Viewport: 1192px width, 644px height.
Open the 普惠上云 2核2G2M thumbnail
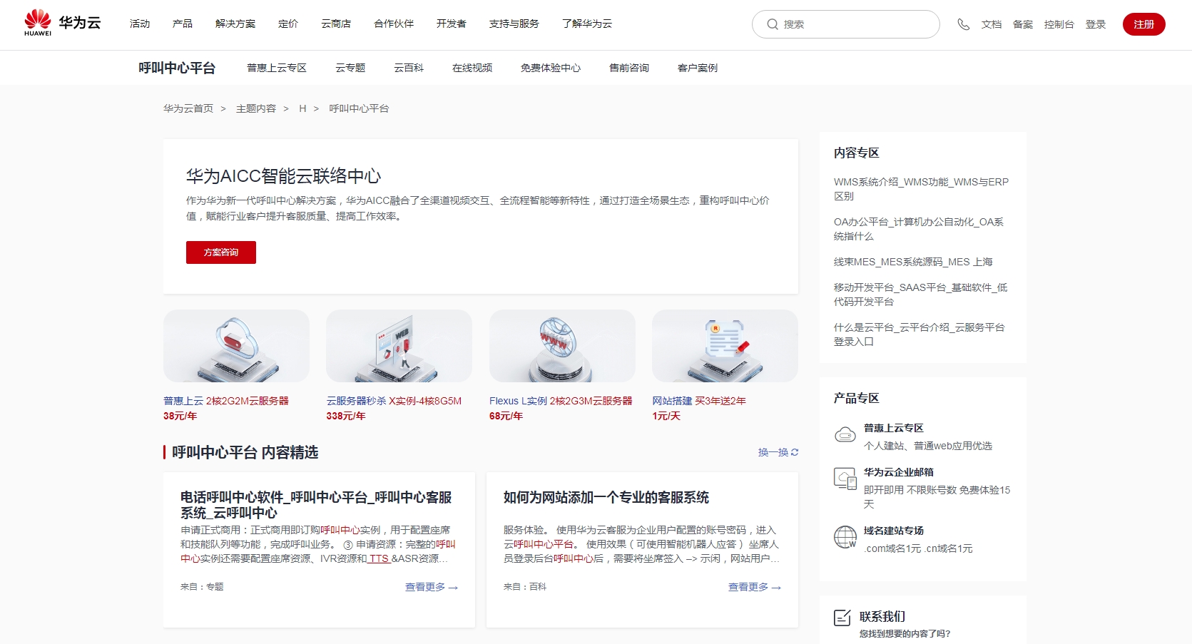point(236,346)
